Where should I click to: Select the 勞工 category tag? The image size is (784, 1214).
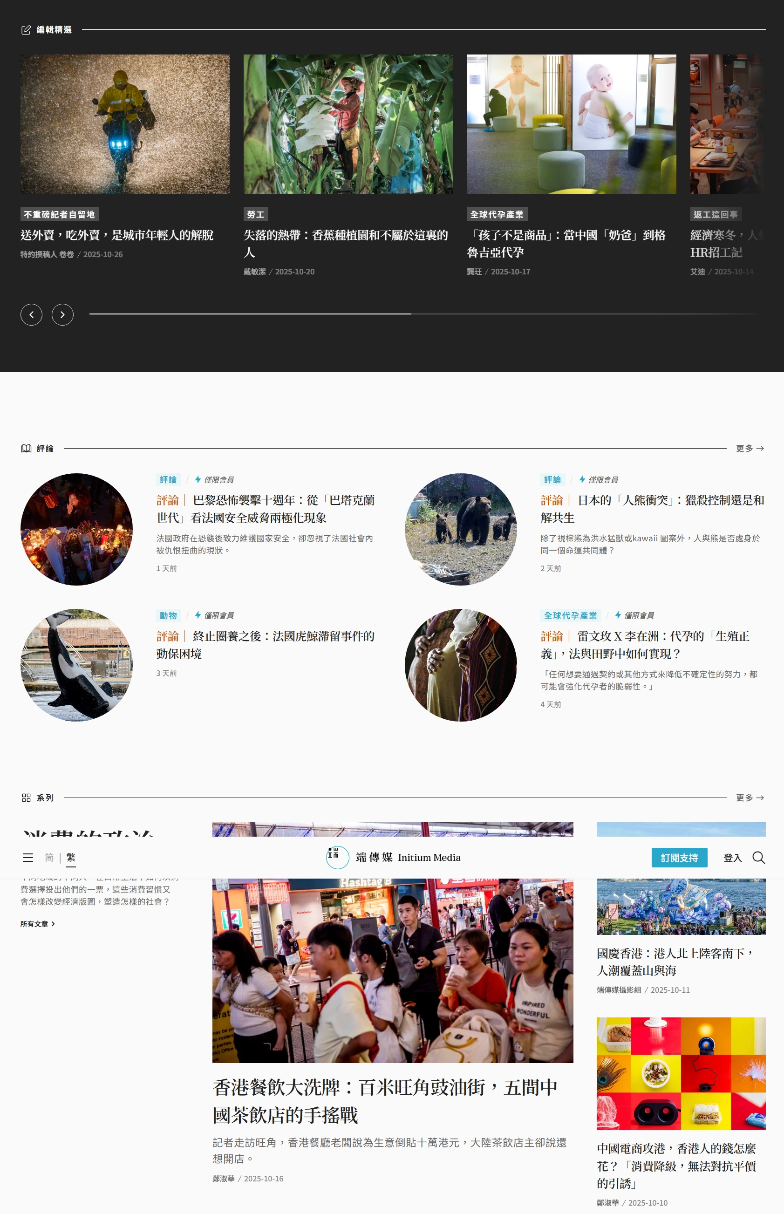pos(256,214)
